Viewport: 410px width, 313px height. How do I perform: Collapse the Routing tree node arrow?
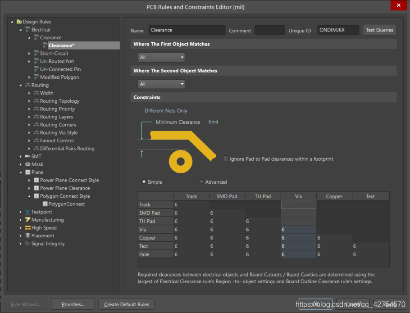(20, 85)
